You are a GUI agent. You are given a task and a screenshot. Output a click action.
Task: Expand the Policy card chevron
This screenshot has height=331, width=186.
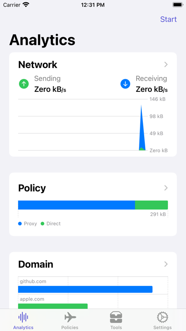point(166,188)
